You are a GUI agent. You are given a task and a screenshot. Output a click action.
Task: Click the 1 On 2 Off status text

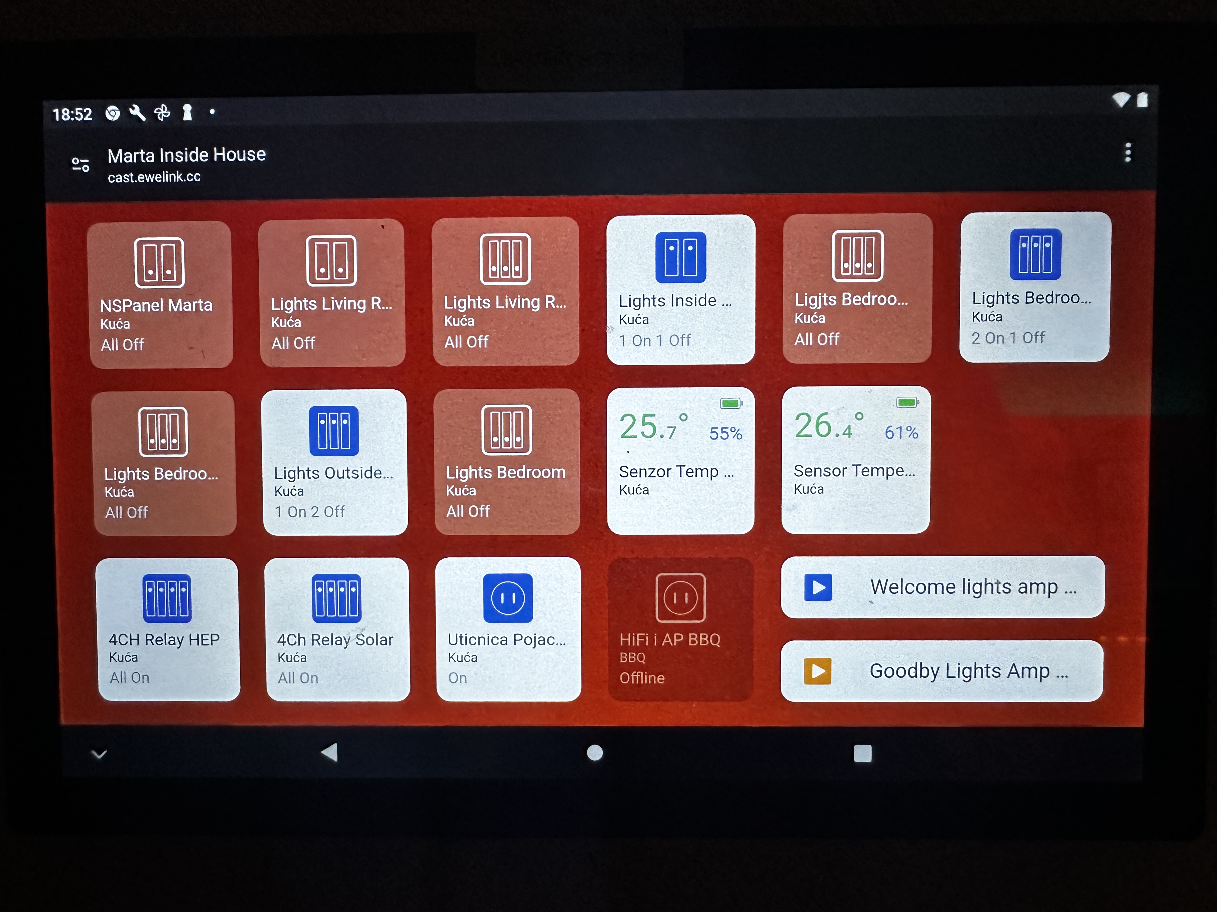(310, 512)
